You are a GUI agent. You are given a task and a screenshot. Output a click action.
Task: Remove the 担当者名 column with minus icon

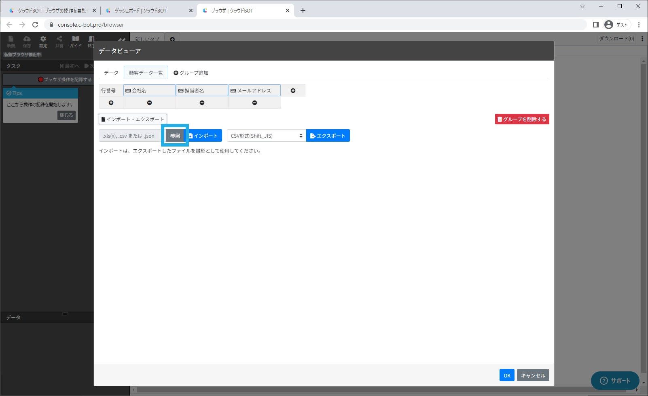(202, 103)
